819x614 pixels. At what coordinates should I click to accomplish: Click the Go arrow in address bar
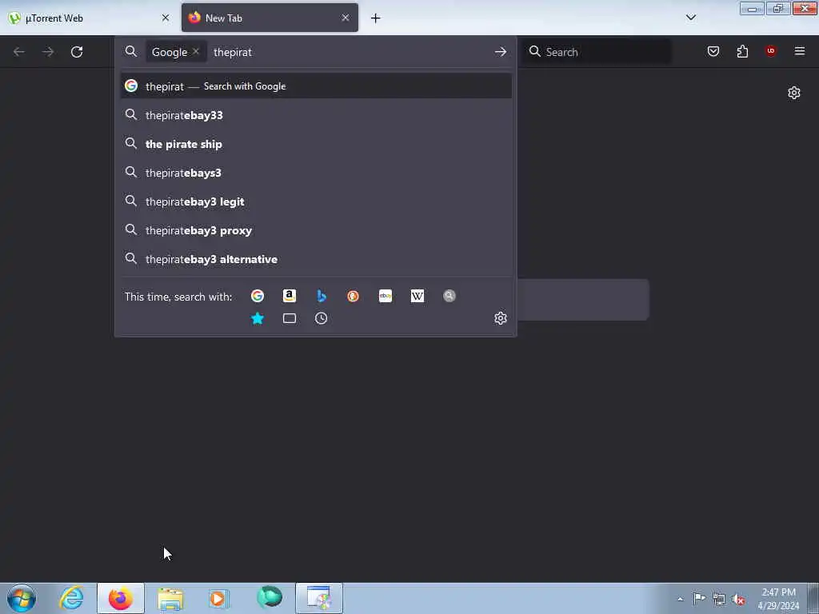(x=501, y=52)
